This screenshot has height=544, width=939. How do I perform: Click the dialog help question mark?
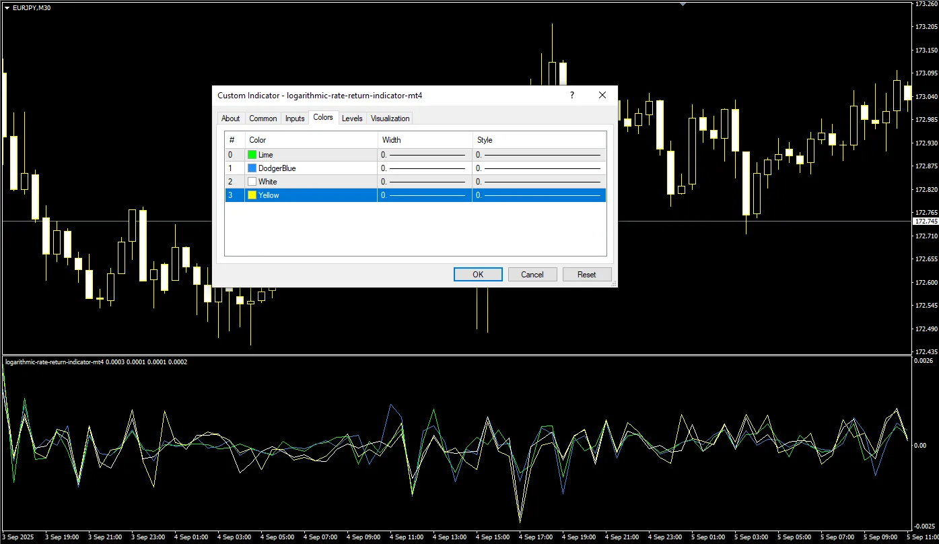(x=572, y=95)
